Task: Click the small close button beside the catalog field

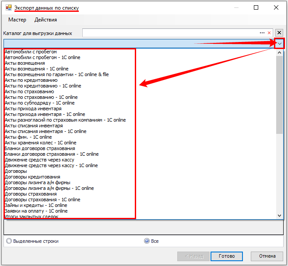Action: pos(280,32)
